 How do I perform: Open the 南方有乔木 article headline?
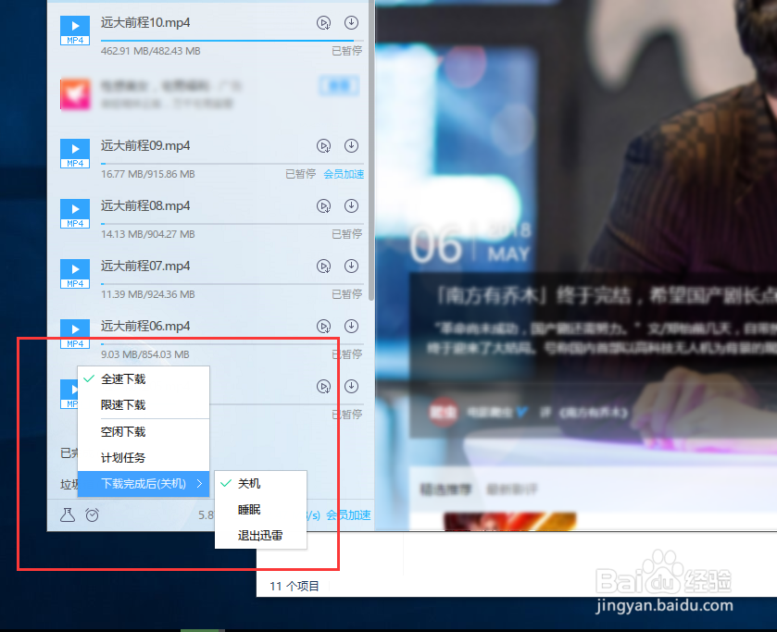coord(606,296)
